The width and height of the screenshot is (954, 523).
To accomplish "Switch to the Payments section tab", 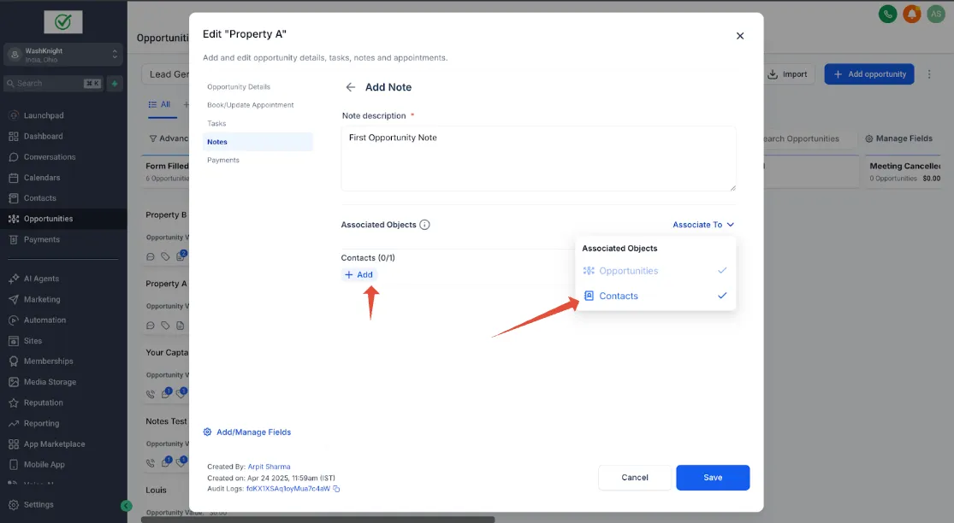I will click(x=223, y=161).
